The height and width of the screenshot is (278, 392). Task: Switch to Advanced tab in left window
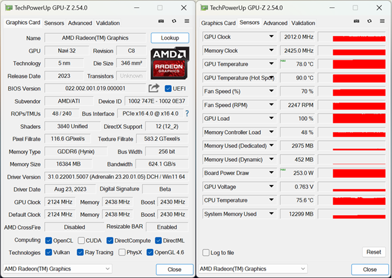point(80,23)
